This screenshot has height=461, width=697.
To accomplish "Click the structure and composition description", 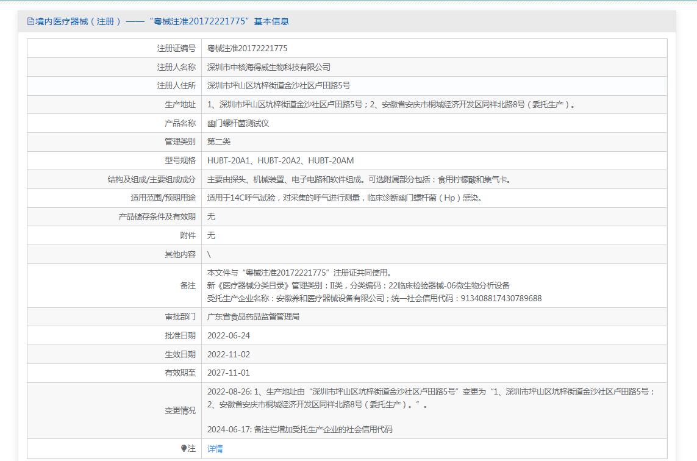I will click(359, 179).
